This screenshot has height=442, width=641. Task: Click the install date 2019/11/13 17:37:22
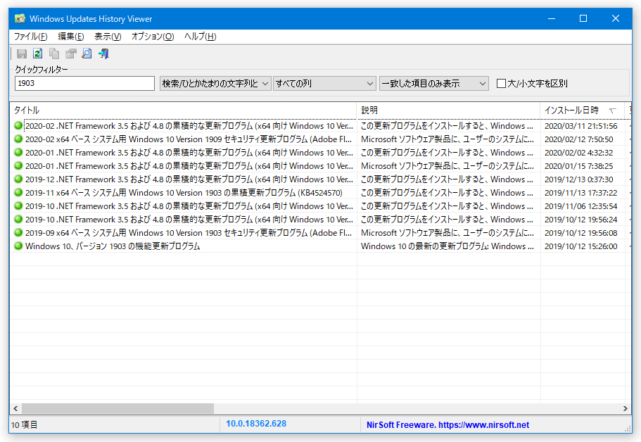581,193
